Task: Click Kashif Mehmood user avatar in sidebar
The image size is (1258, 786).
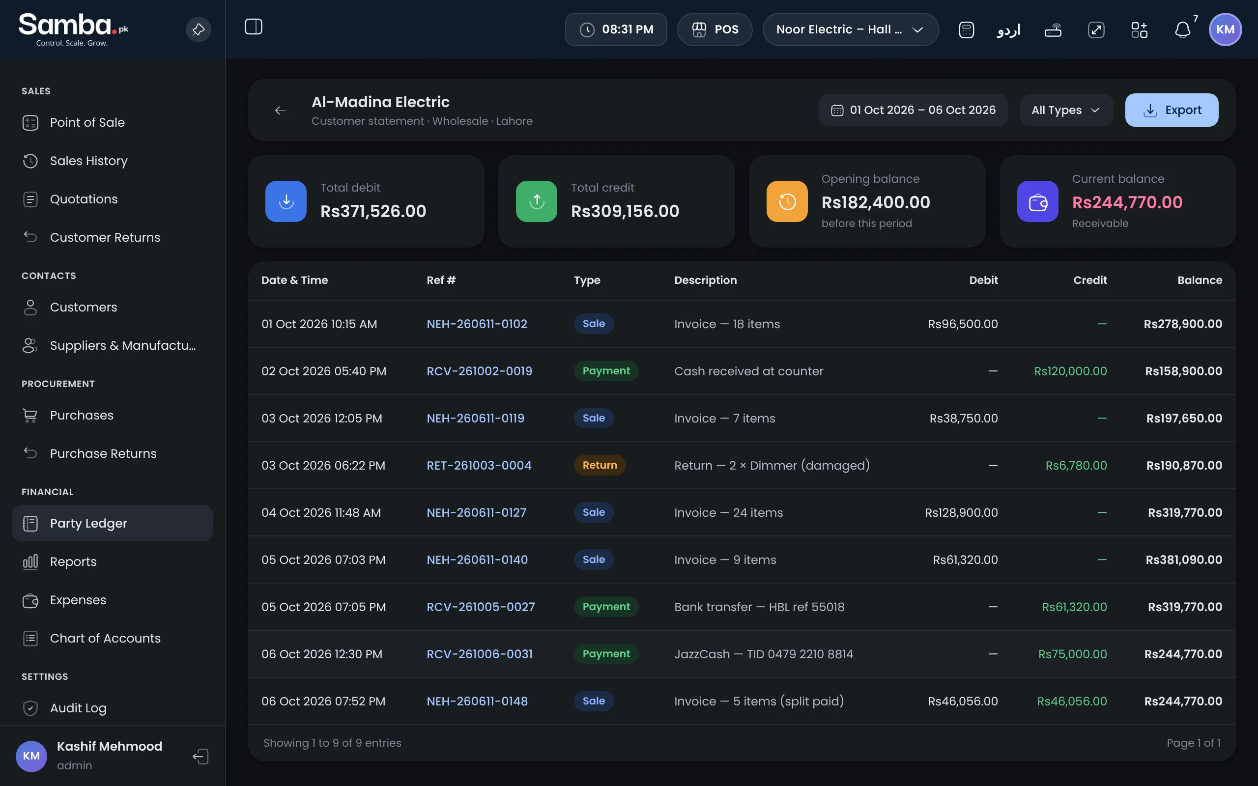Action: point(31,757)
